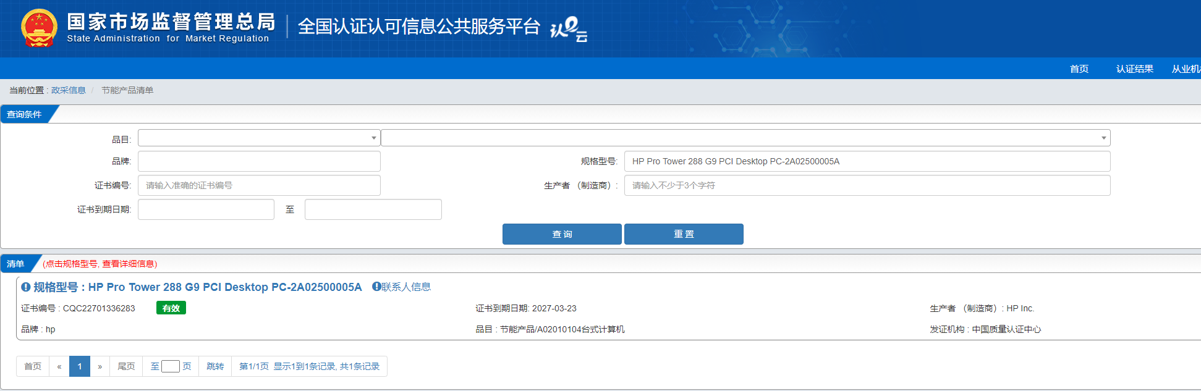
Task: Click the 节能产品清单 breadcrumb text
Action: tap(127, 90)
